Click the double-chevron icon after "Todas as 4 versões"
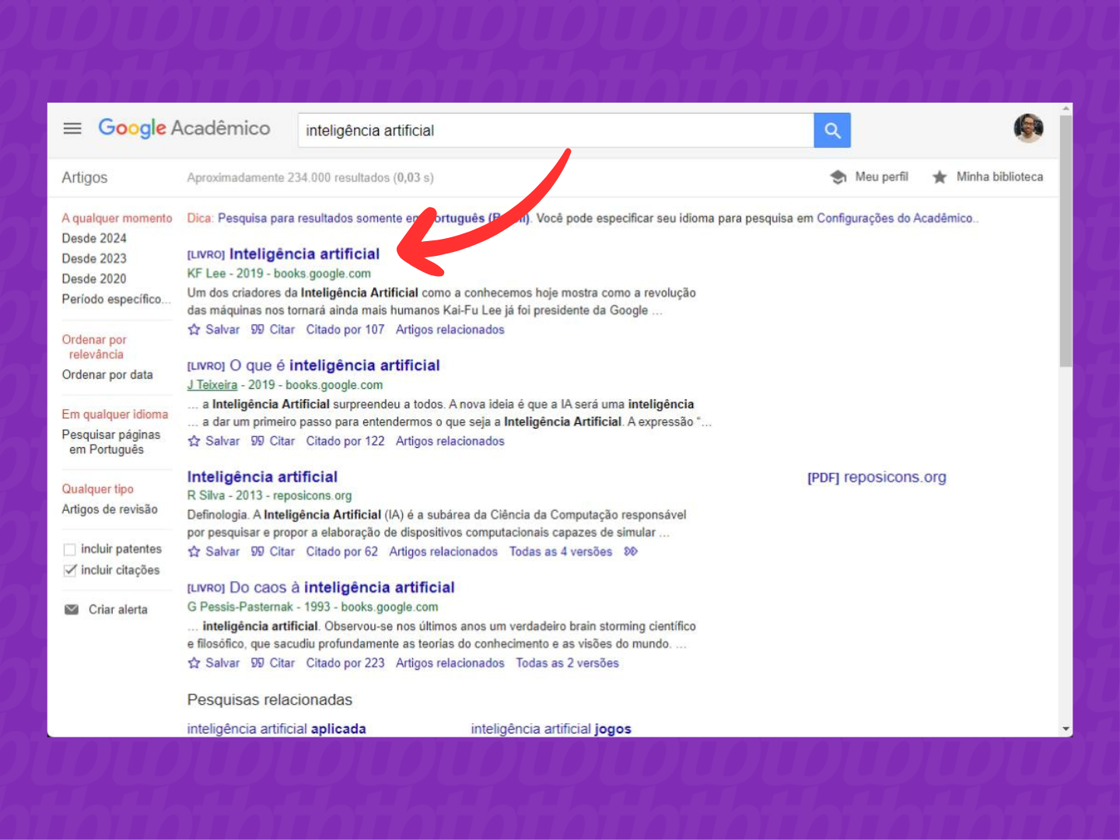This screenshot has width=1120, height=840. point(631,551)
